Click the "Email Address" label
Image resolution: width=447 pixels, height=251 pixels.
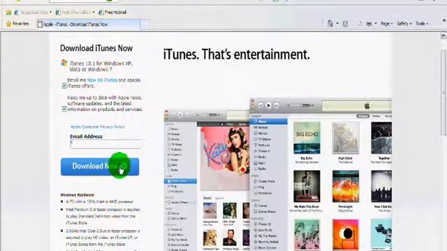tap(86, 137)
